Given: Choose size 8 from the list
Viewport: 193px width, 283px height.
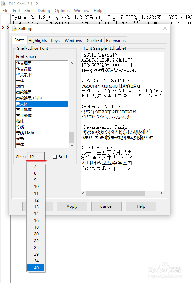Looking at the screenshot, I should 36,173.
